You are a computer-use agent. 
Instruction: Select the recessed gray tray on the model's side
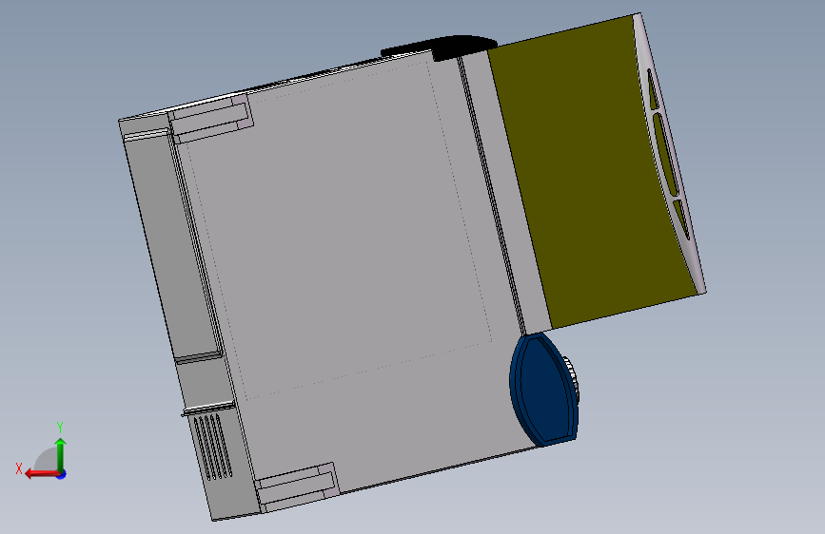(x=172, y=244)
